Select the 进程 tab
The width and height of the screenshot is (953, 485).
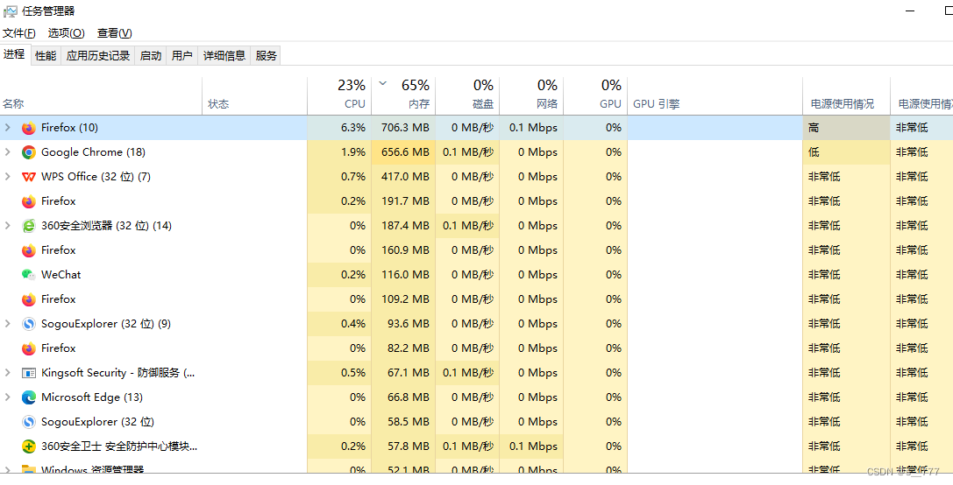[x=15, y=54]
